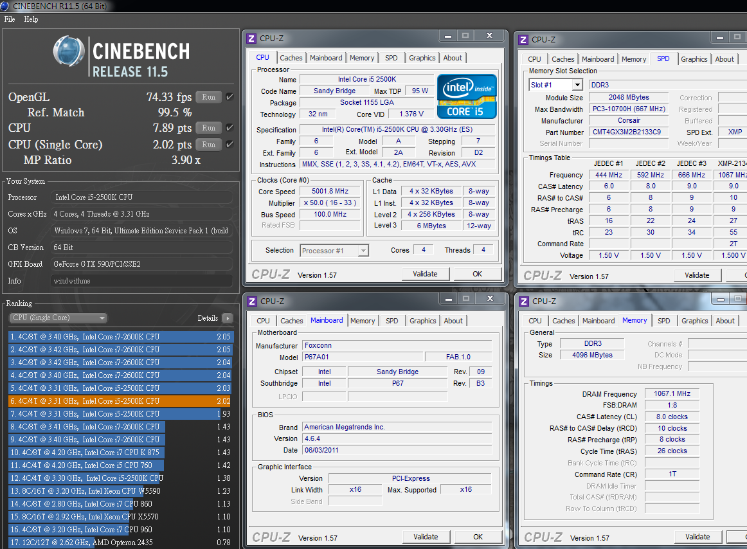Click the Multiplier value x 50.0
The height and width of the screenshot is (549, 747).
point(330,203)
